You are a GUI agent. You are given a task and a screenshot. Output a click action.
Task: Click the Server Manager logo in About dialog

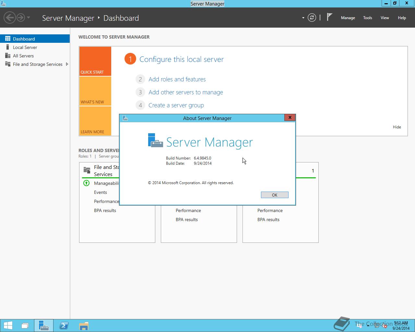click(156, 140)
